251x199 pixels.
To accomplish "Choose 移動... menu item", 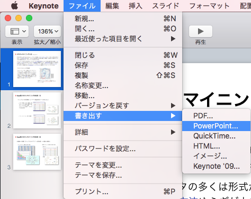I will coord(123,96).
